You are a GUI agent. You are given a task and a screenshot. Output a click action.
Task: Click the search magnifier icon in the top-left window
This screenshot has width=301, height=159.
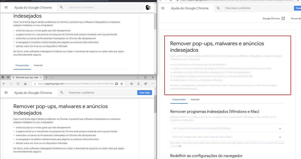click(61, 8)
